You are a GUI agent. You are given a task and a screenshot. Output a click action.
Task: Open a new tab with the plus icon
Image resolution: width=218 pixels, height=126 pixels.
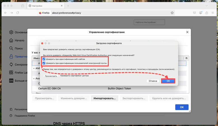68,6
